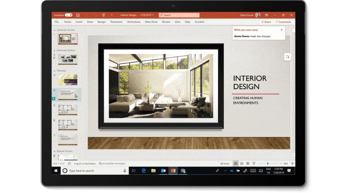Click the zoom out minus button
This screenshot has width=347, height=193.
click(259, 164)
